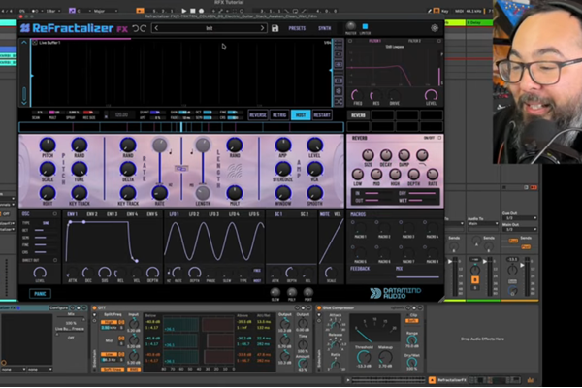Toggle the REVERB ON/OFF checkbox
Image resolution: width=582 pixels, height=388 pixels.
(x=439, y=138)
